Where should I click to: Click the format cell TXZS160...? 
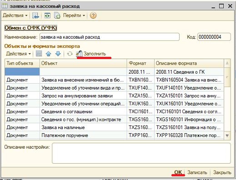click(141, 127)
